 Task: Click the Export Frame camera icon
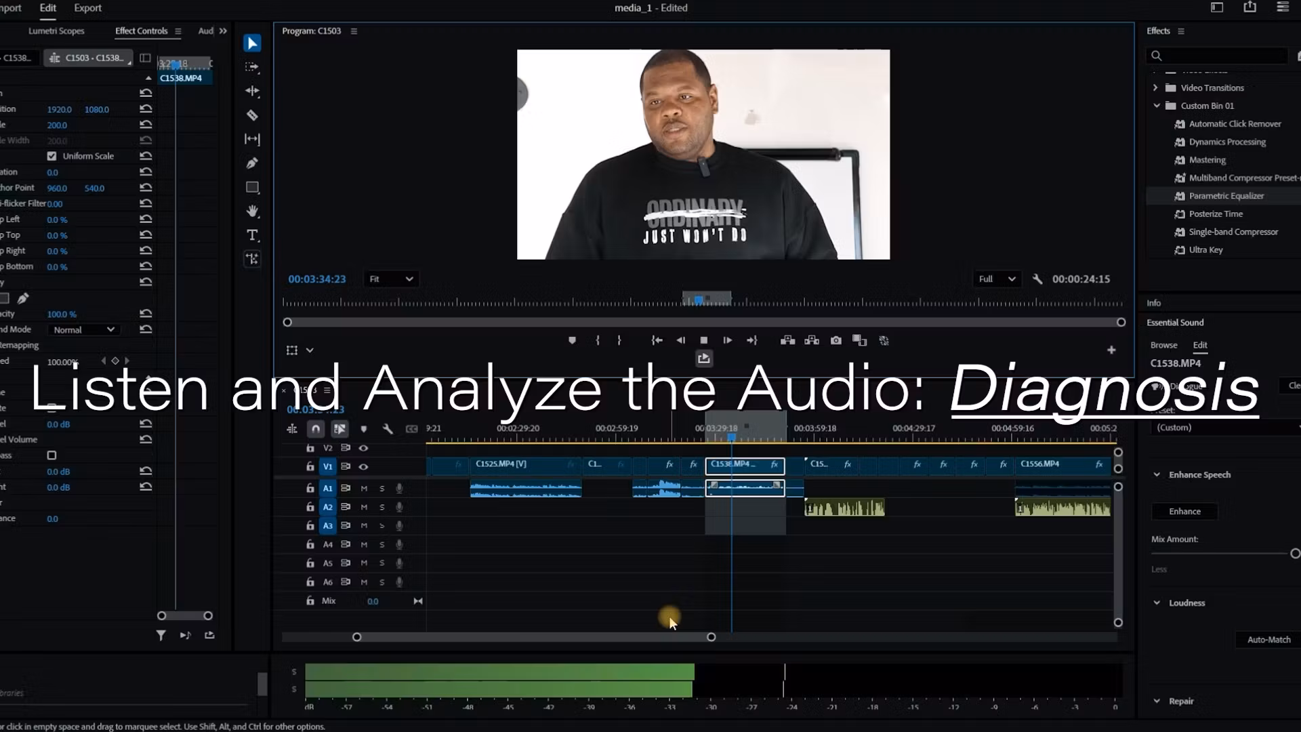point(836,340)
